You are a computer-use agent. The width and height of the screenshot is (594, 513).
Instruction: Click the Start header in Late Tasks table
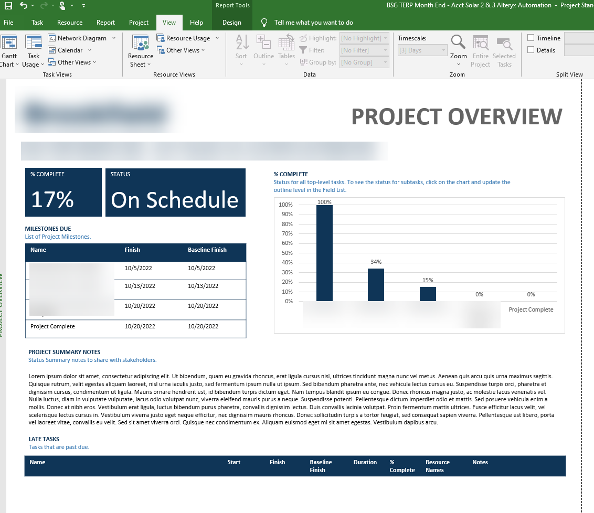point(234,462)
